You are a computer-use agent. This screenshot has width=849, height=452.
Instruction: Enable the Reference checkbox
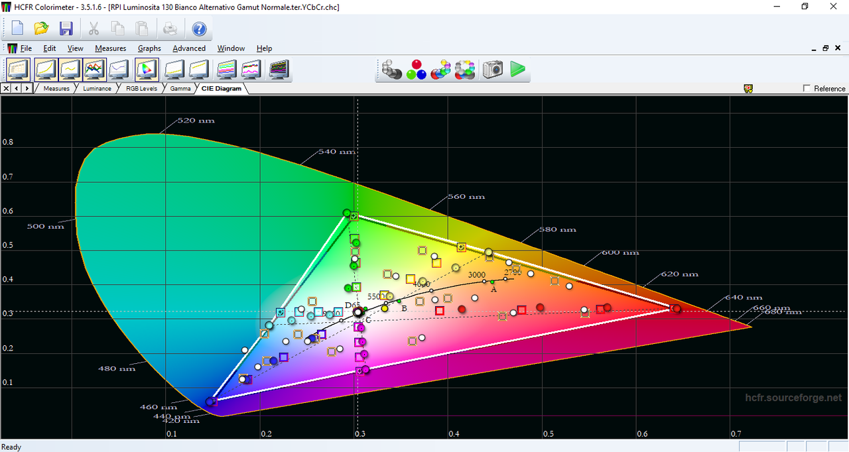[807, 88]
